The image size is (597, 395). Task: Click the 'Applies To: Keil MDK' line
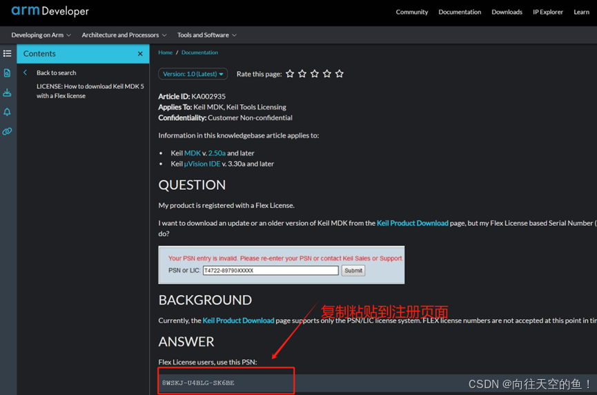click(222, 107)
